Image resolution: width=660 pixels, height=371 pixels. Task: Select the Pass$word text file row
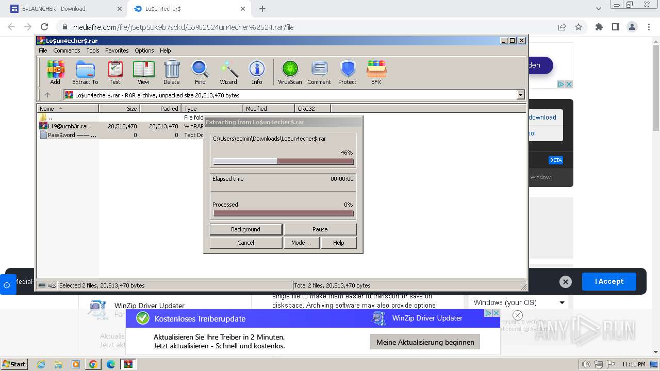[x=121, y=135]
